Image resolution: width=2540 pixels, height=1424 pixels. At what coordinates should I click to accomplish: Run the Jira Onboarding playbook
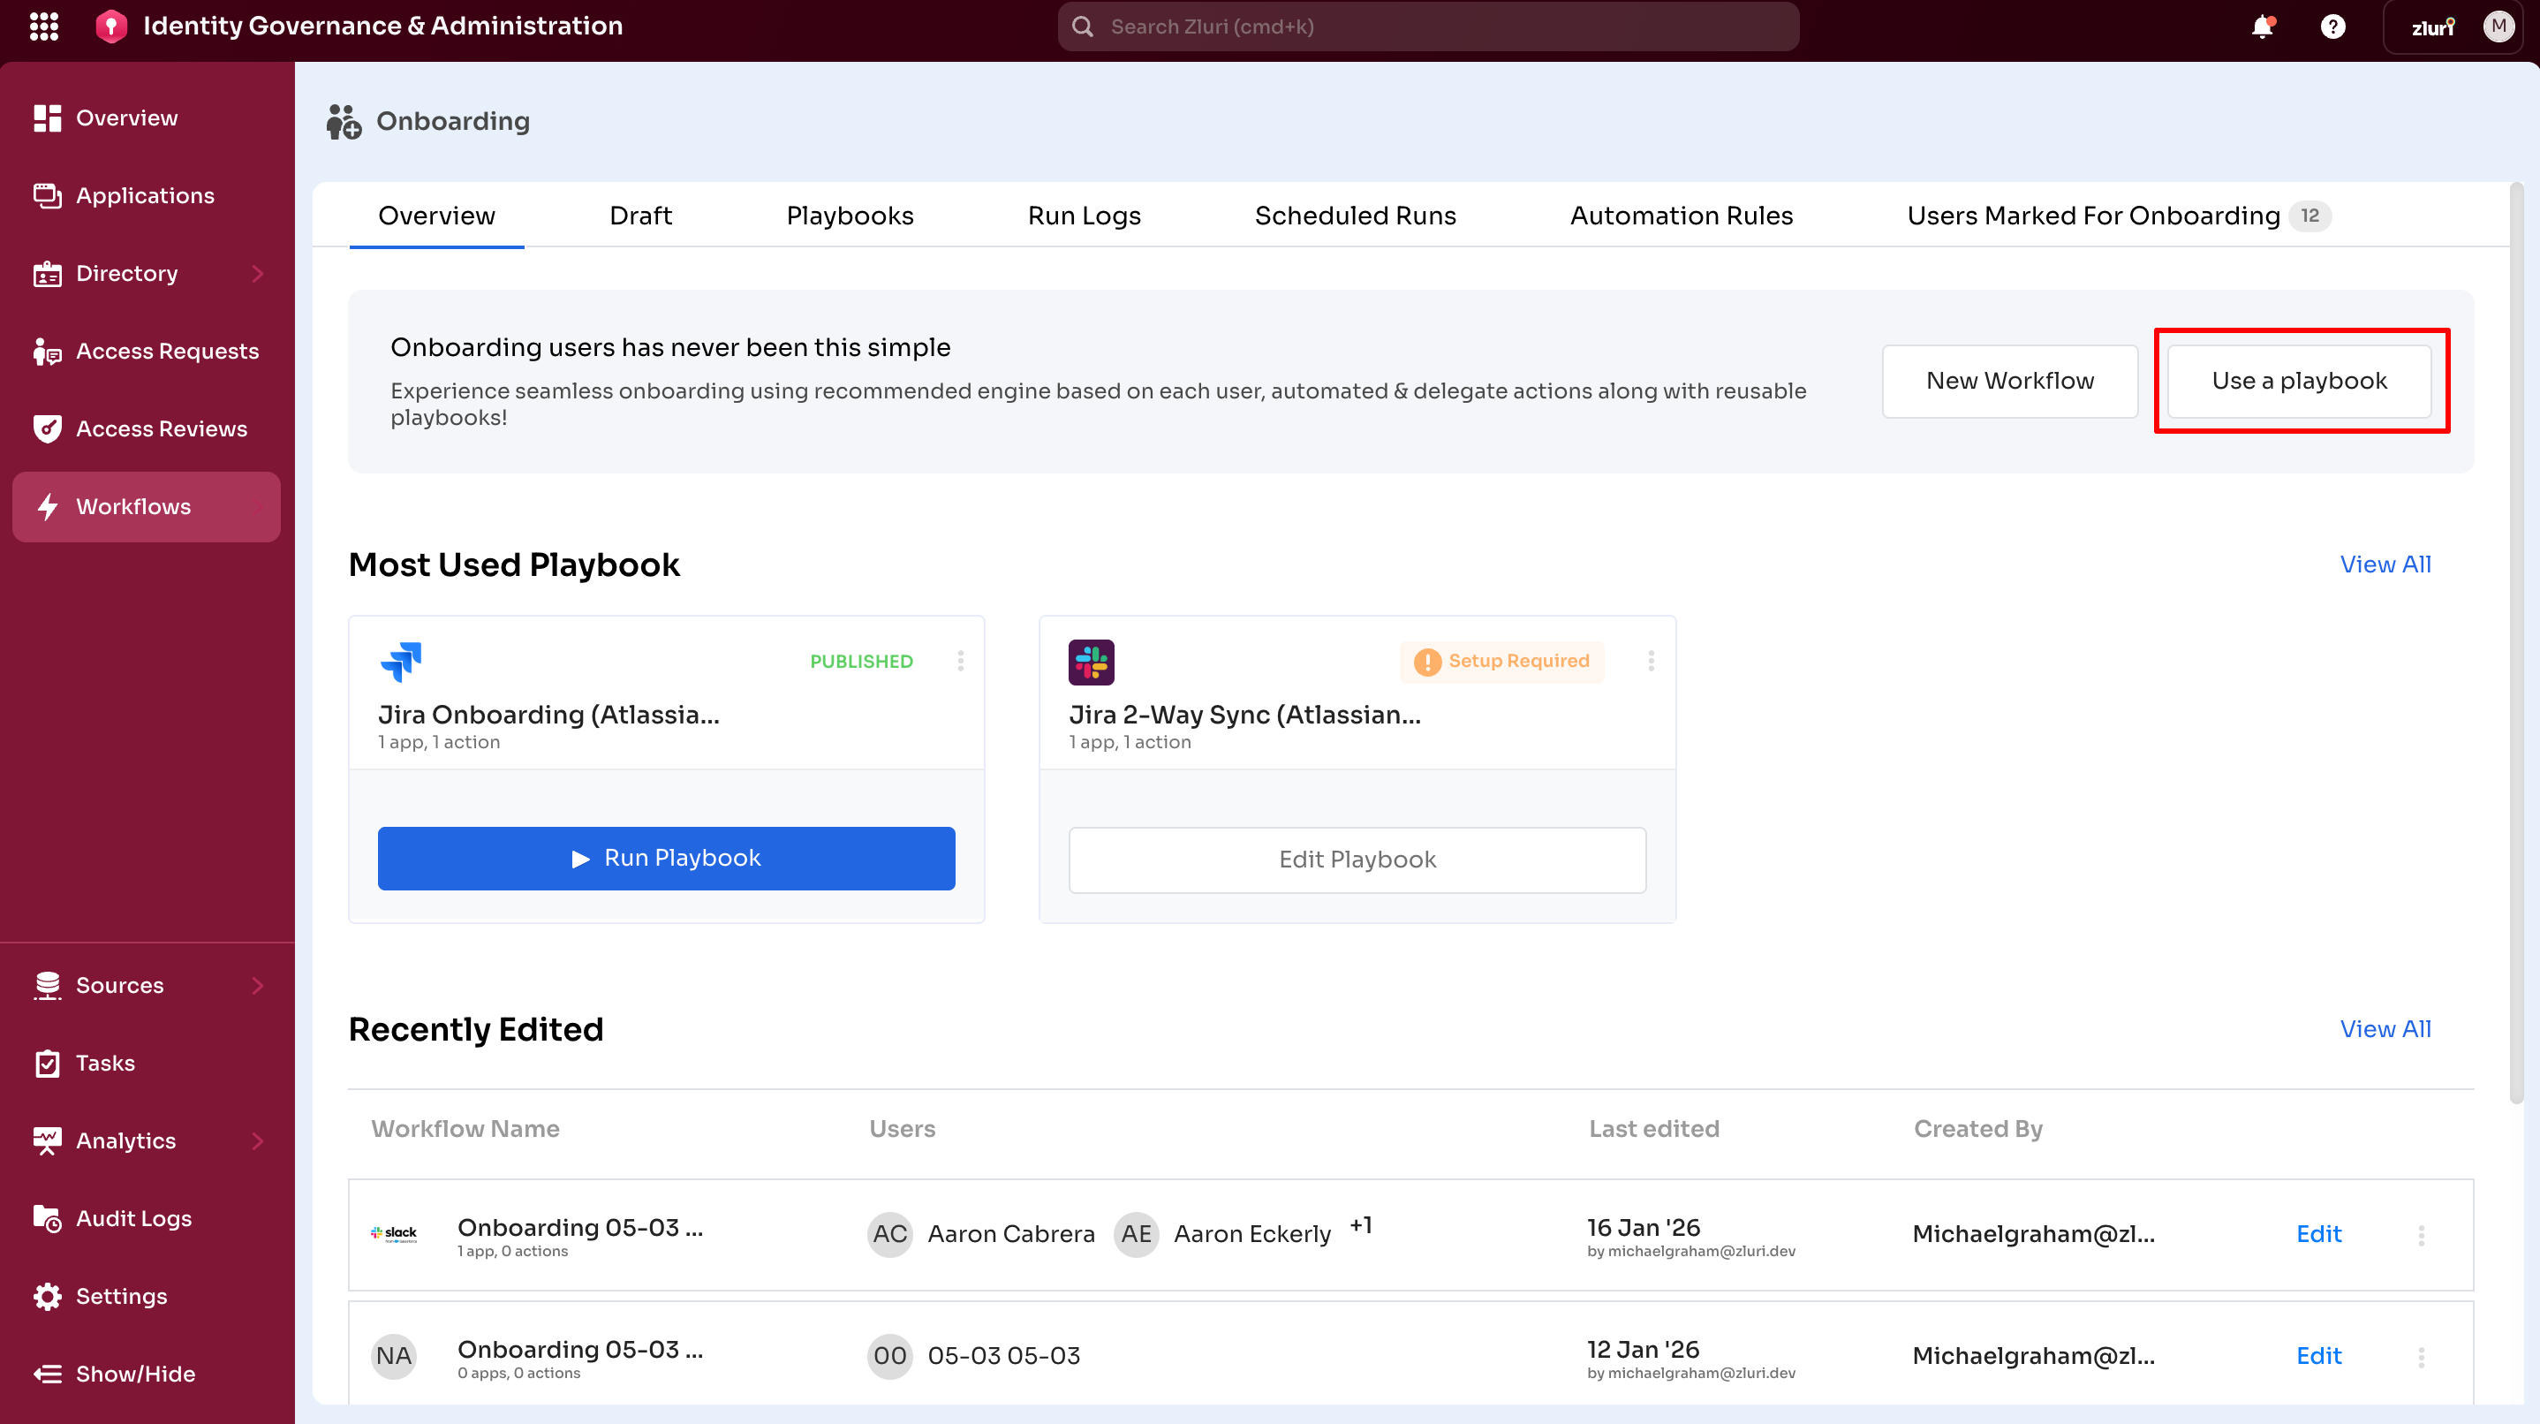click(667, 858)
